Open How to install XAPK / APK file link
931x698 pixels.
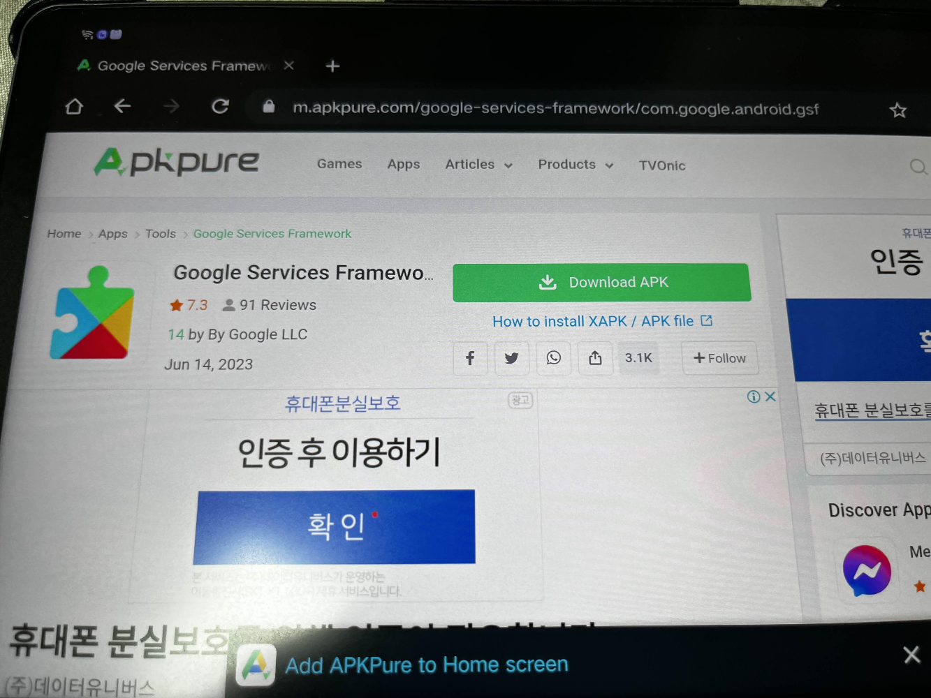602,321
